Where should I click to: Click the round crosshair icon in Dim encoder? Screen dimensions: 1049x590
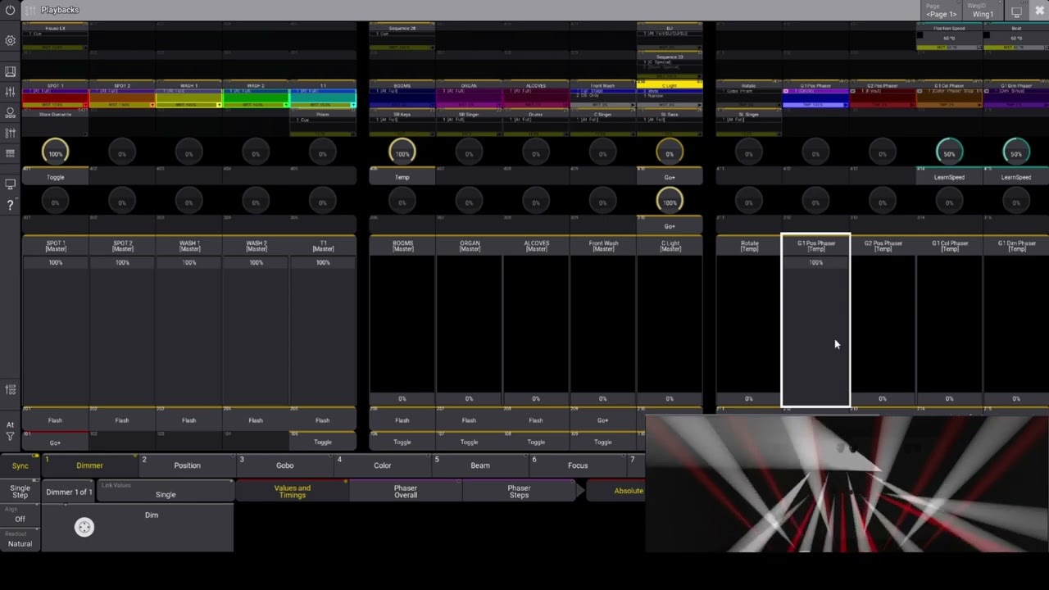[84, 527]
